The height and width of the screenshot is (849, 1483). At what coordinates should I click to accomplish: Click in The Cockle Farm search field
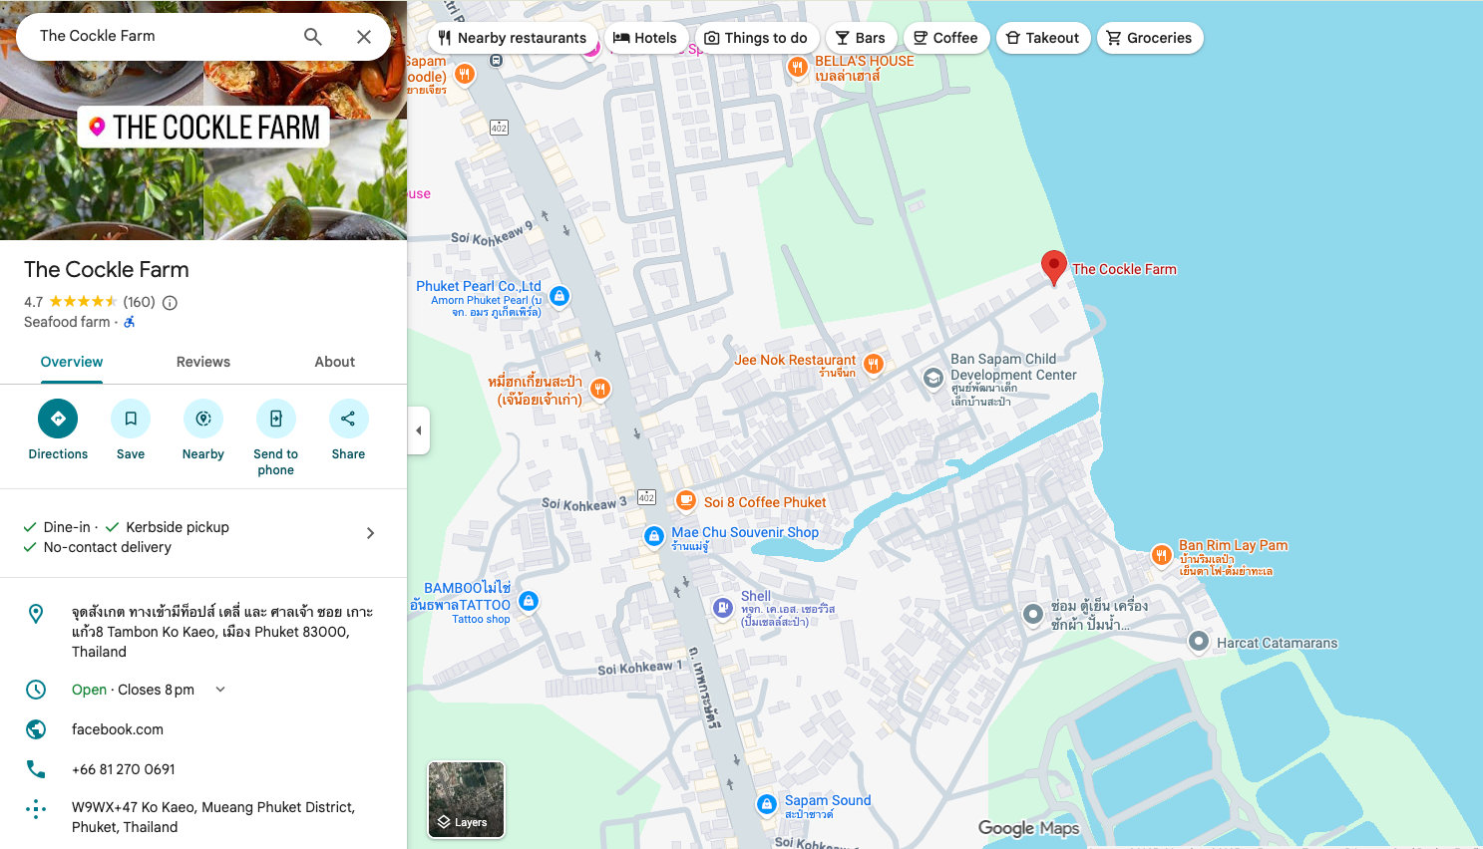tap(160, 36)
